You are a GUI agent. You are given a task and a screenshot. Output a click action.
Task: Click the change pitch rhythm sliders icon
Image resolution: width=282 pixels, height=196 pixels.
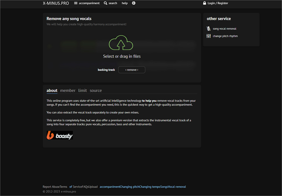pyautogui.click(x=208, y=36)
